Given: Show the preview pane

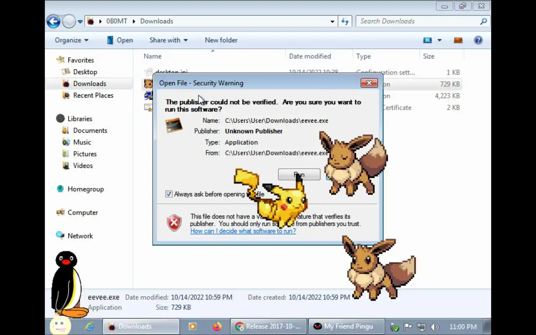Looking at the screenshot, I should (x=458, y=40).
